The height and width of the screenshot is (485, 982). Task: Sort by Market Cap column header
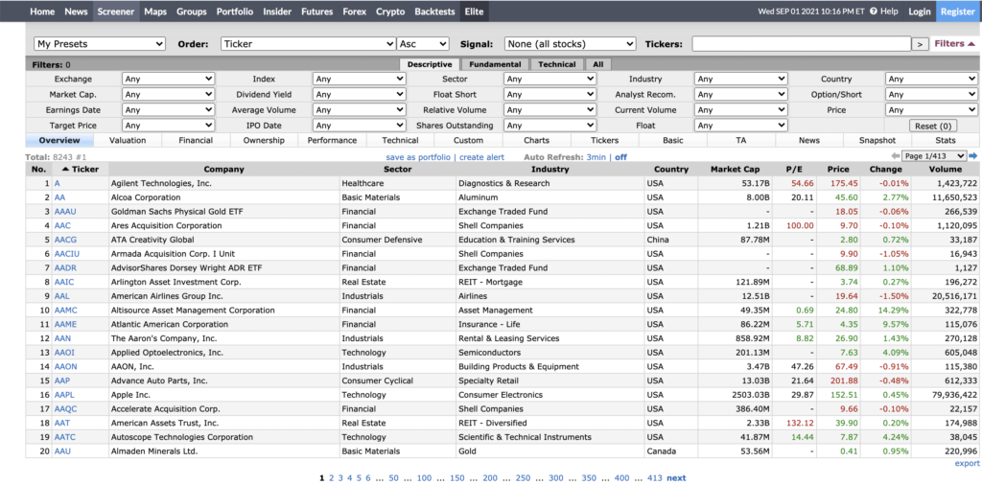pos(735,169)
